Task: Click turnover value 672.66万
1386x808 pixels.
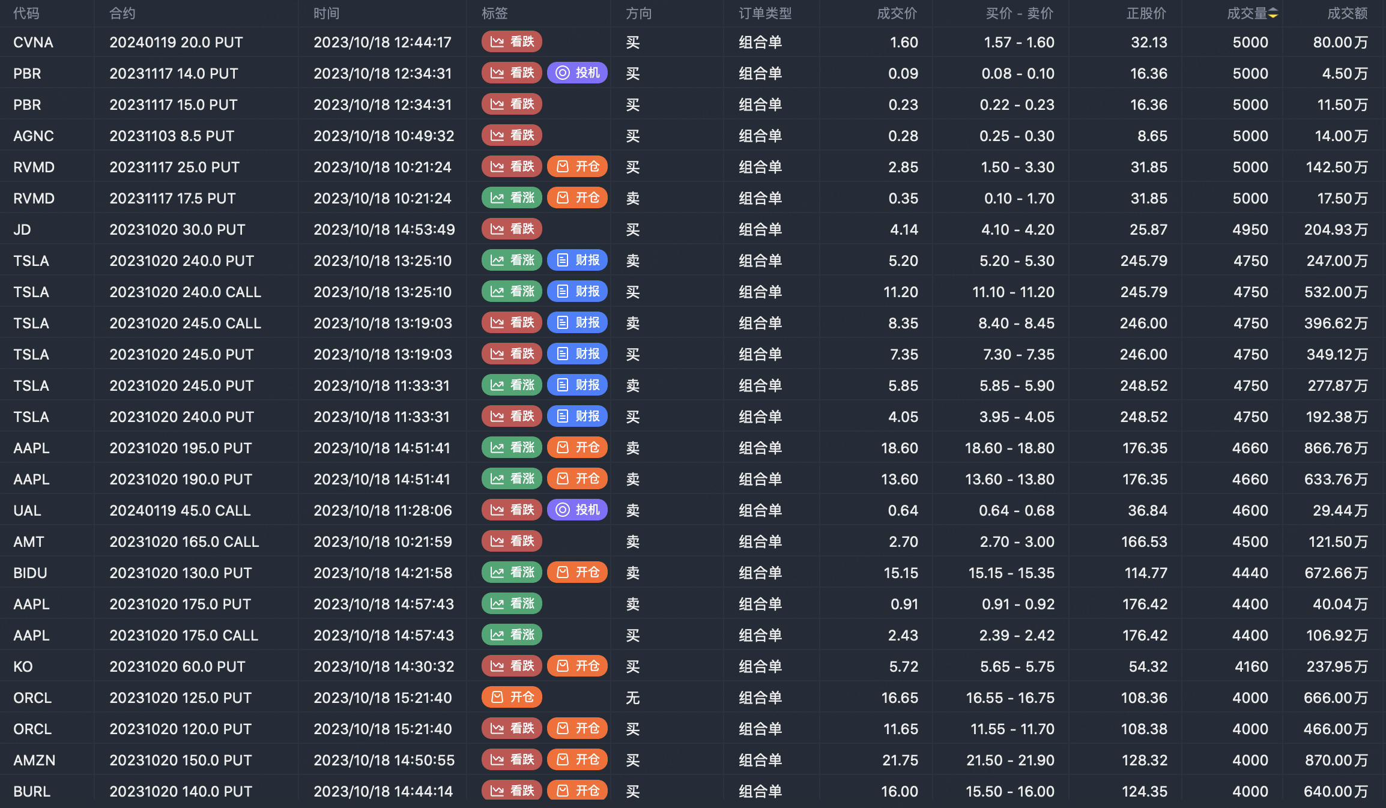Action: coord(1336,573)
